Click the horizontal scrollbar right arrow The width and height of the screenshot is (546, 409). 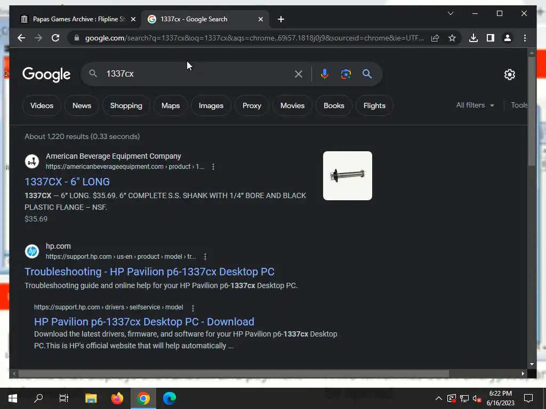(x=523, y=373)
